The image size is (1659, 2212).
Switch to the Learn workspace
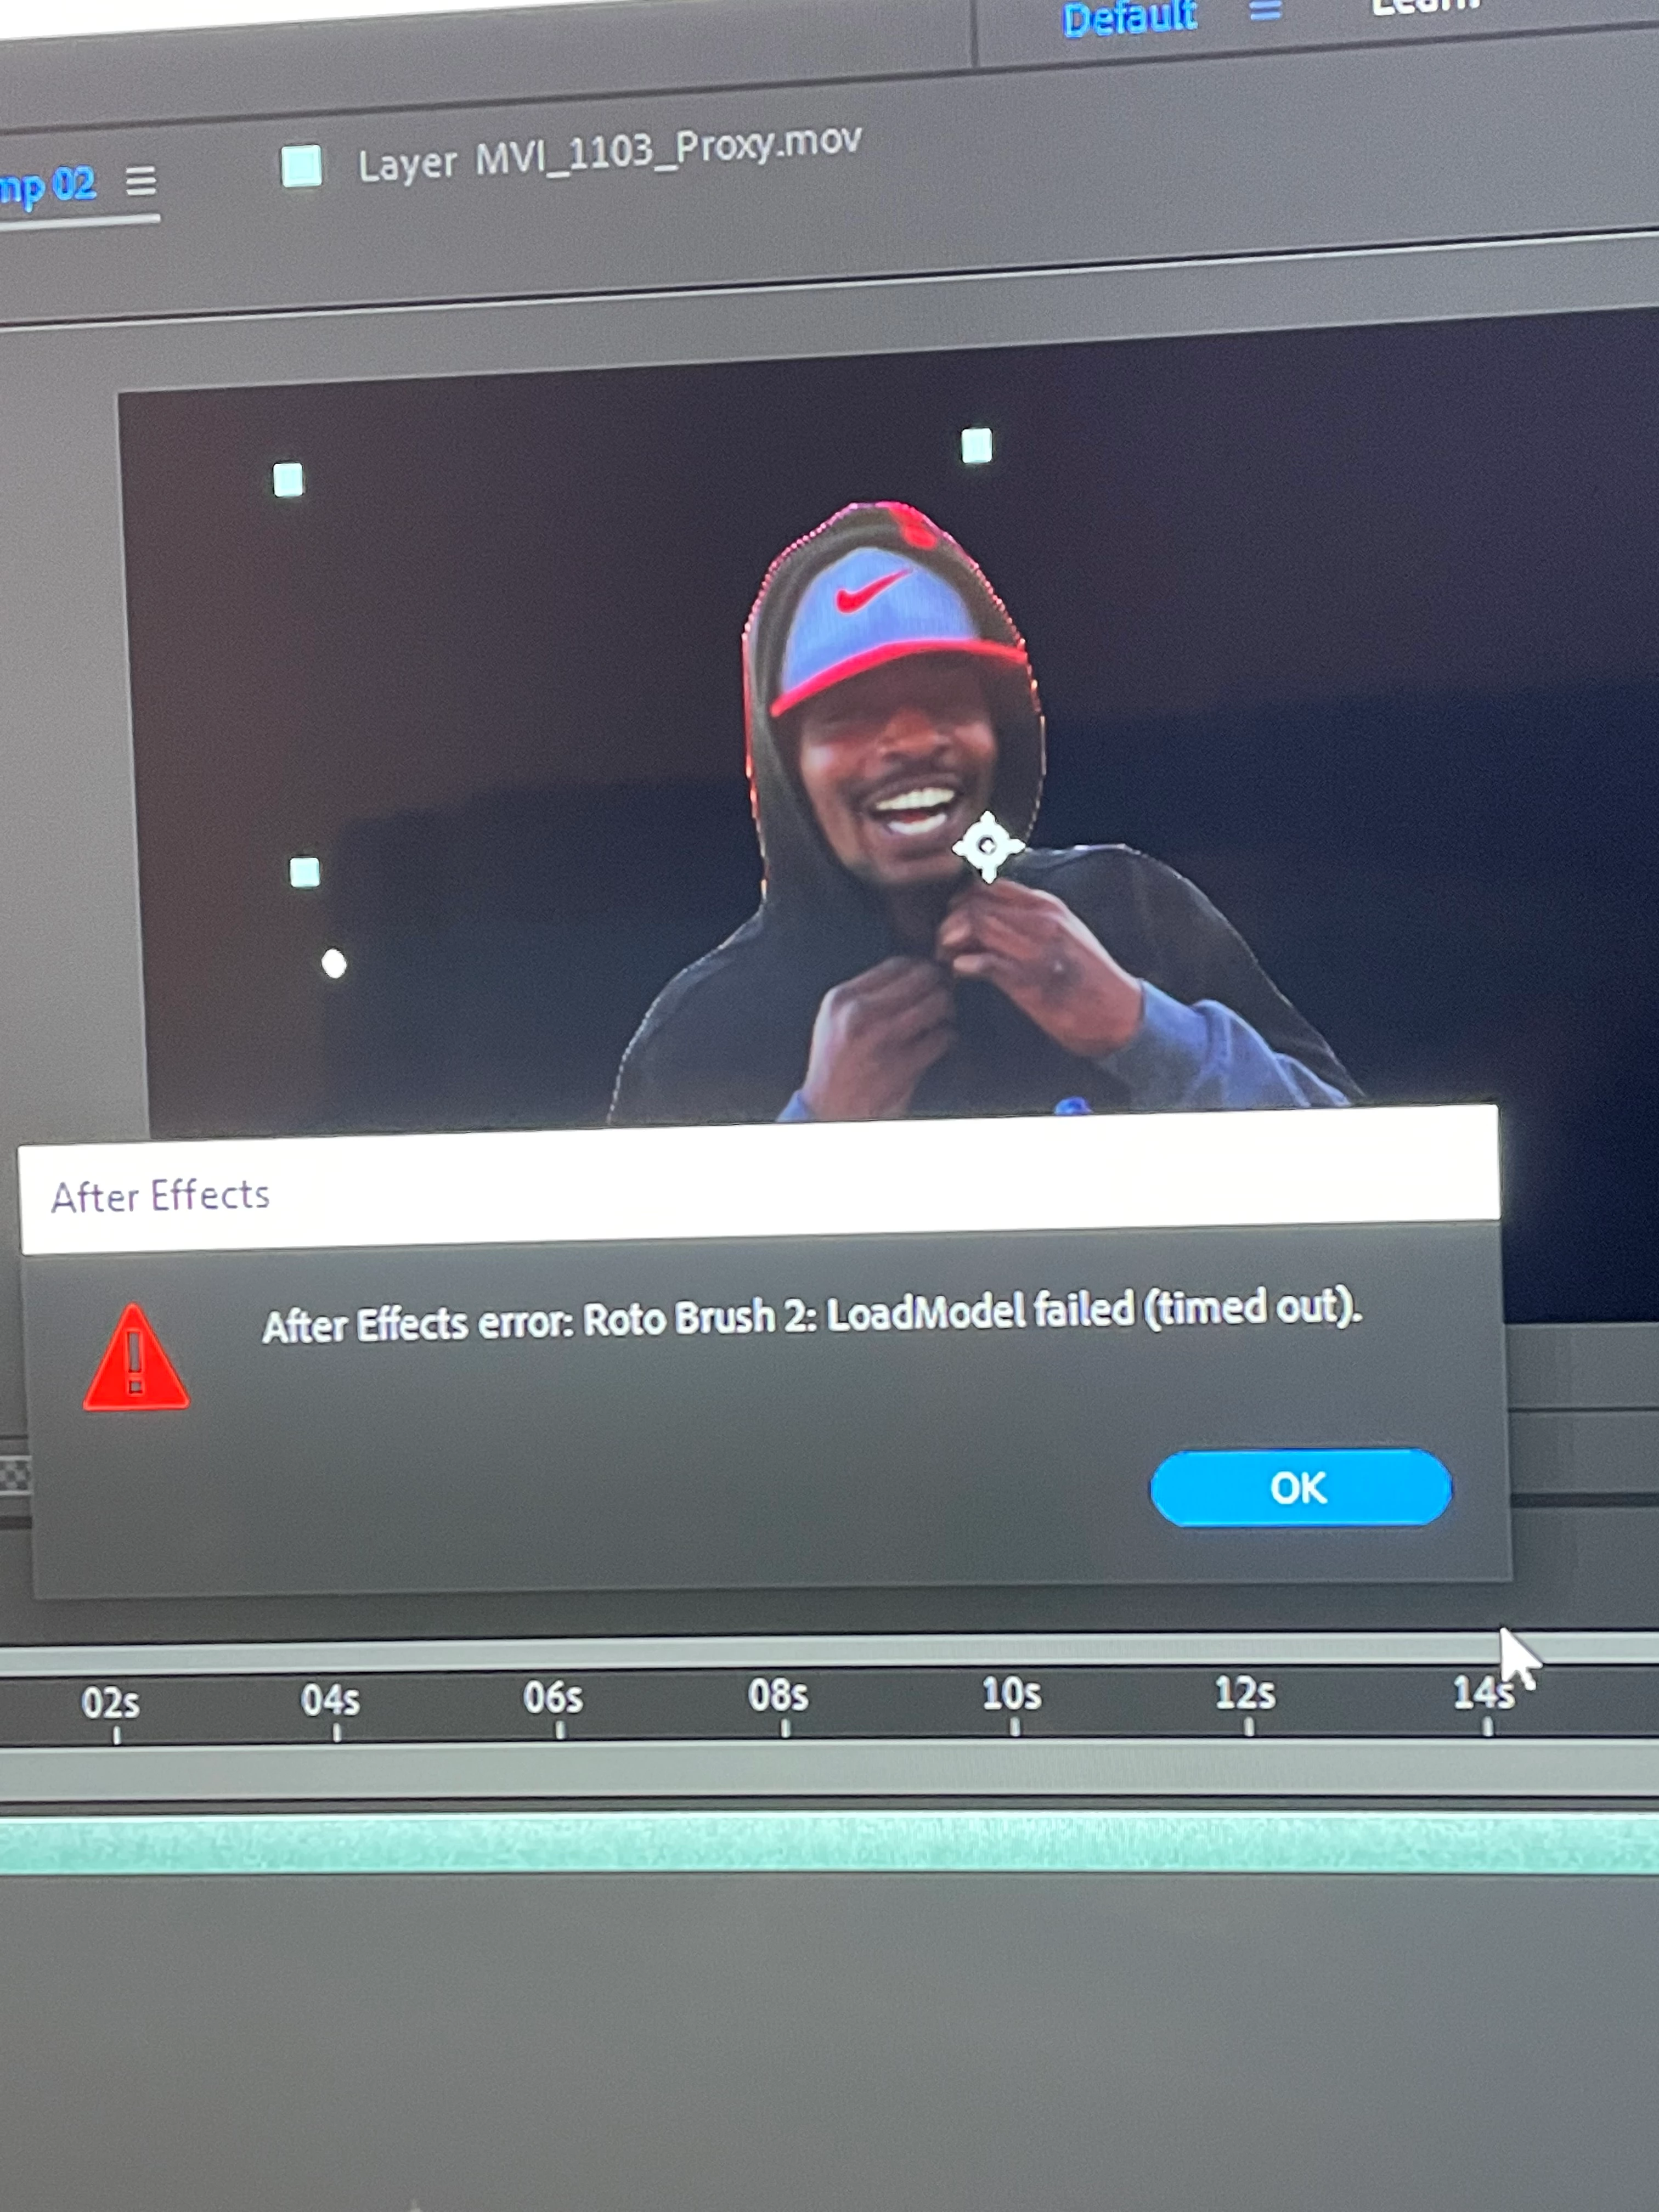point(1425,8)
